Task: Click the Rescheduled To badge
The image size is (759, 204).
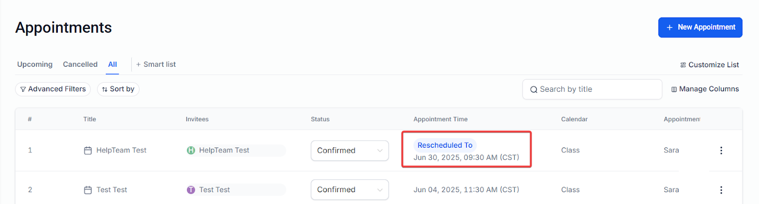Action: 445,145
